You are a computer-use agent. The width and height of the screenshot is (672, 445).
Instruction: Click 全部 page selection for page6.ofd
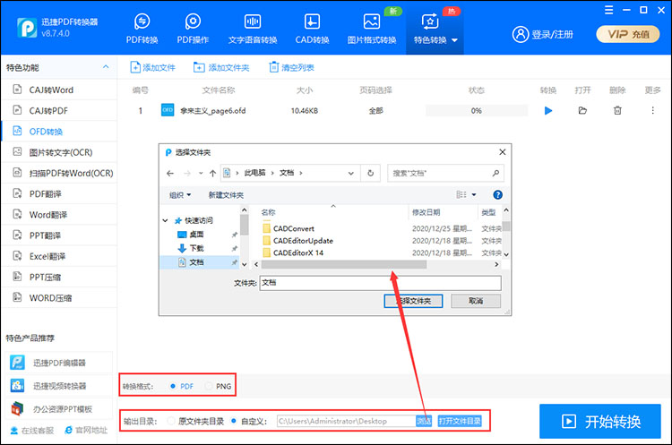375,111
